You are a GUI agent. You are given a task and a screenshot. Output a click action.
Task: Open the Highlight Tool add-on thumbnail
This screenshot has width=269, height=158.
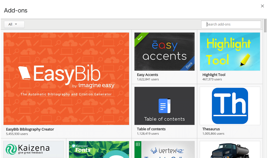click(230, 52)
